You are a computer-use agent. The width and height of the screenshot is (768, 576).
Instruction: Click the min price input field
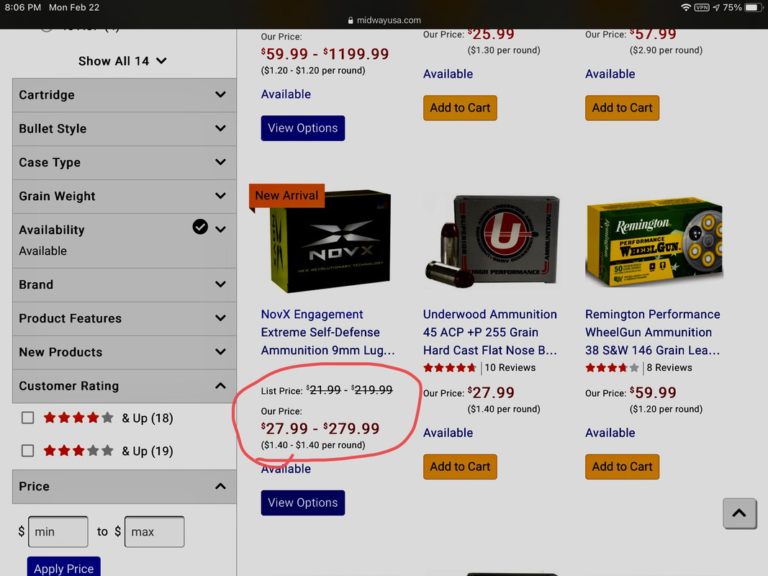[58, 531]
